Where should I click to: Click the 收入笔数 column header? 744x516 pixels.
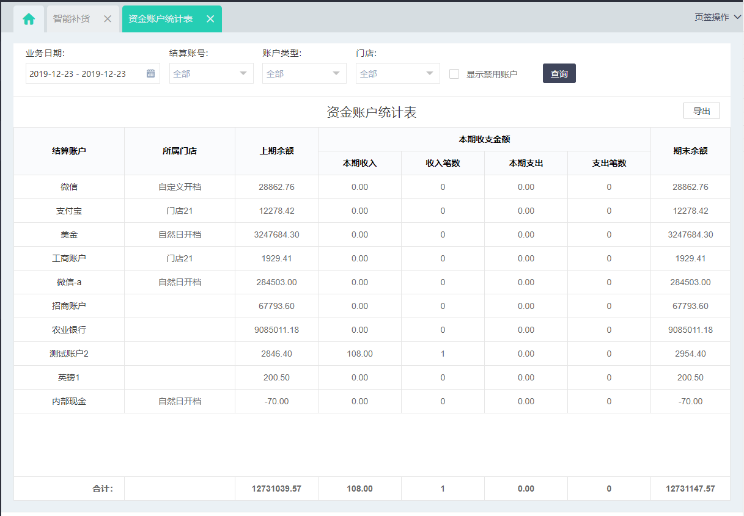point(443,163)
